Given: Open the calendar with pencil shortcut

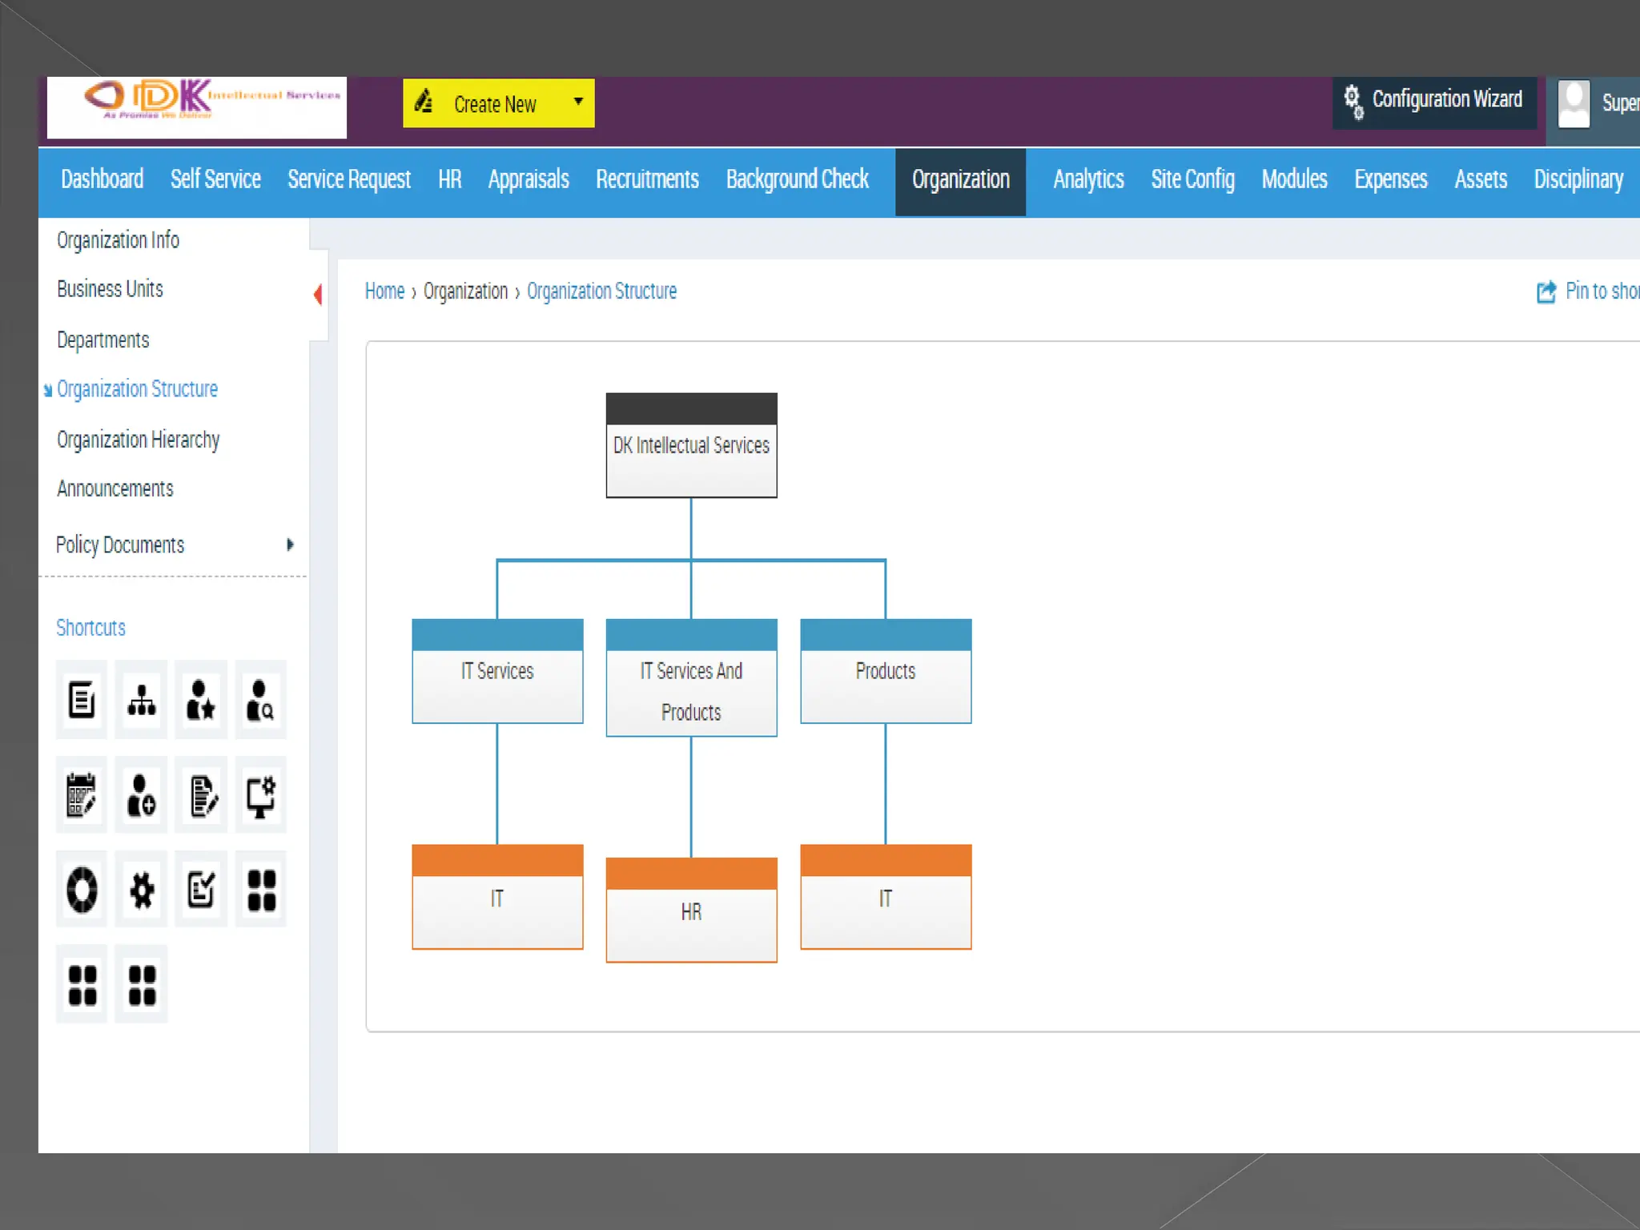Looking at the screenshot, I should pos(82,795).
